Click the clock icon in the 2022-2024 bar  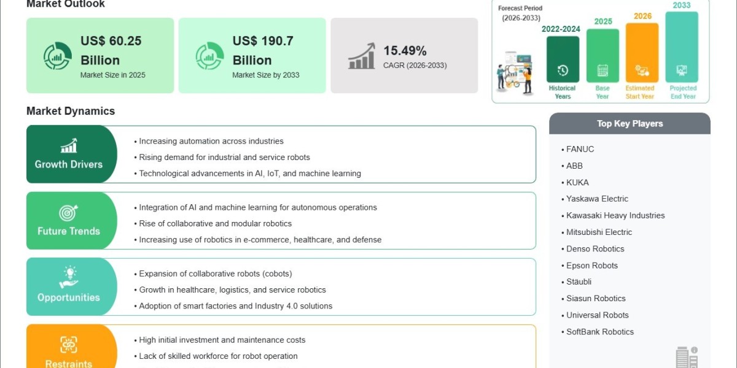[x=563, y=71]
